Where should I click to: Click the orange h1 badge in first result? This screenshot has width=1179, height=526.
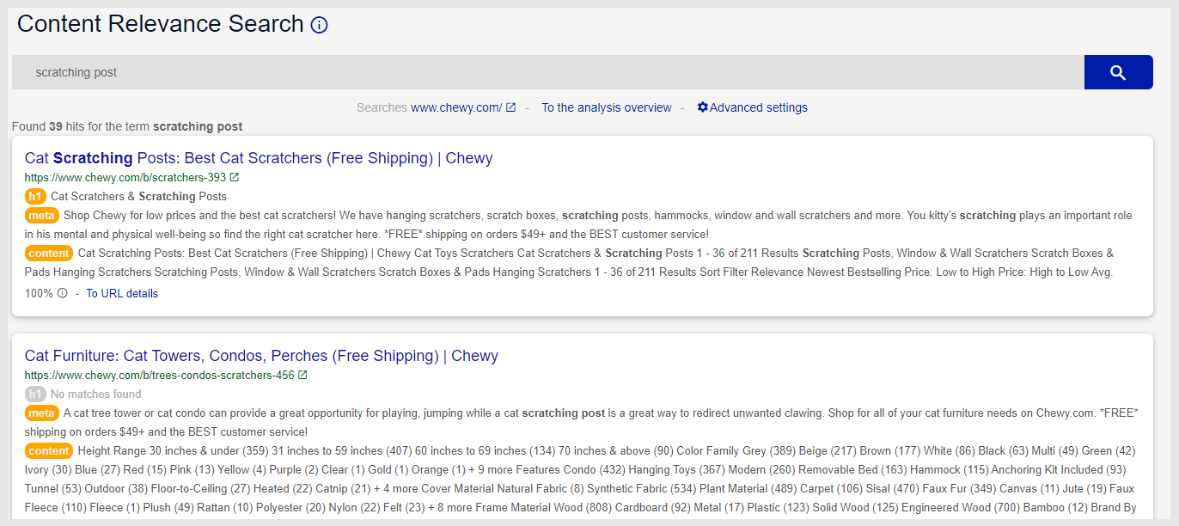coord(35,196)
